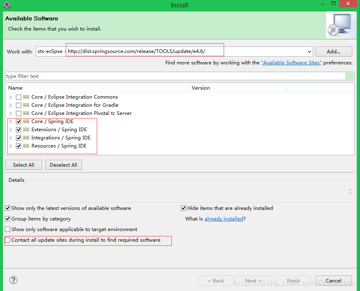Click category icon for Eclipse Integration for Gradle
The width and height of the screenshot is (360, 291).
[26, 105]
